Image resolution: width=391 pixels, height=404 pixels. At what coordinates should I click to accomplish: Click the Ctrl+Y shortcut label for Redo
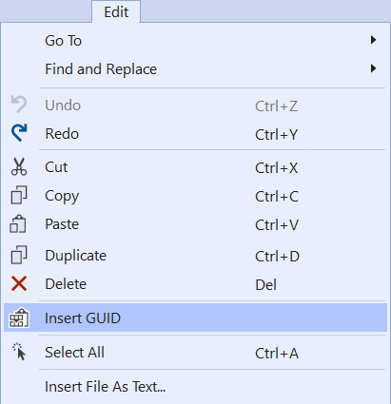coord(277,135)
